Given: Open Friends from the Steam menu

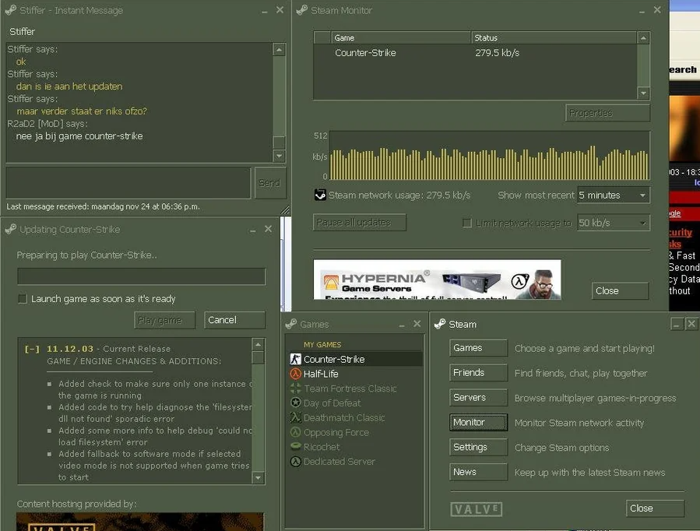Looking at the screenshot, I should click(x=478, y=373).
